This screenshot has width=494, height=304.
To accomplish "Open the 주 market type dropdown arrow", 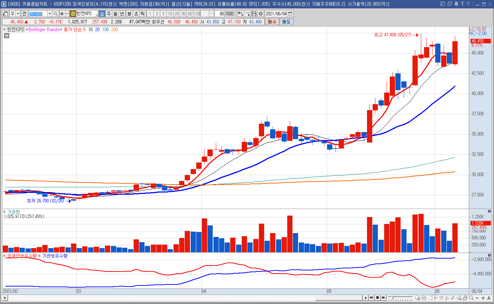I will click(18, 14).
